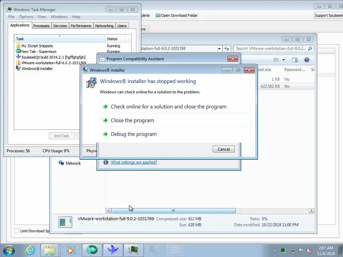Close the Program Compatibility Assistant dialog
Screen dimensions: 343x257
(x=232, y=59)
